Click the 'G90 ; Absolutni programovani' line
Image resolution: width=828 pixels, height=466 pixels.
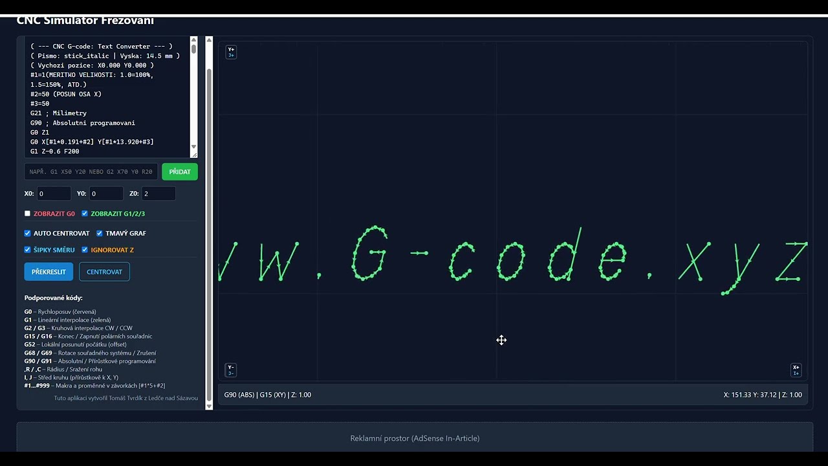coord(83,123)
